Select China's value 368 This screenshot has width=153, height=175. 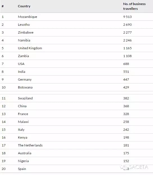126,106
